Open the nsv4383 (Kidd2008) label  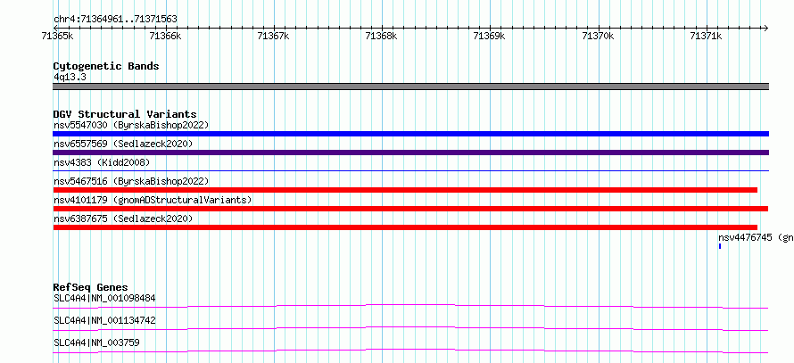[102, 162]
